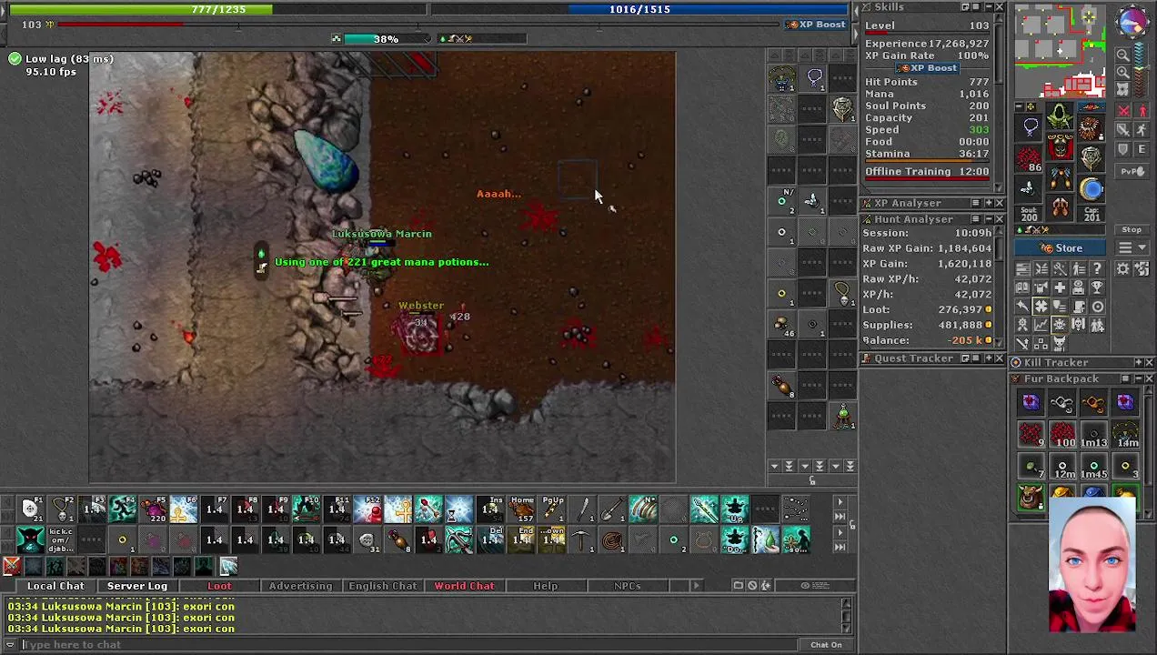Open the Advertising chat tab
Viewport: 1157px width, 655px height.
coord(300,586)
